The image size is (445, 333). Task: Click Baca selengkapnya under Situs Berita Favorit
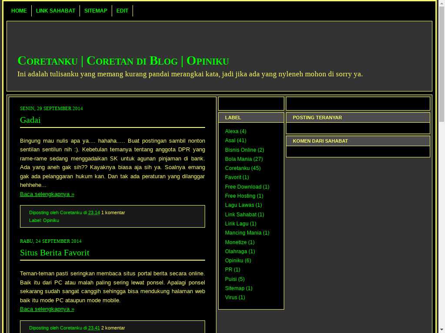click(47, 309)
